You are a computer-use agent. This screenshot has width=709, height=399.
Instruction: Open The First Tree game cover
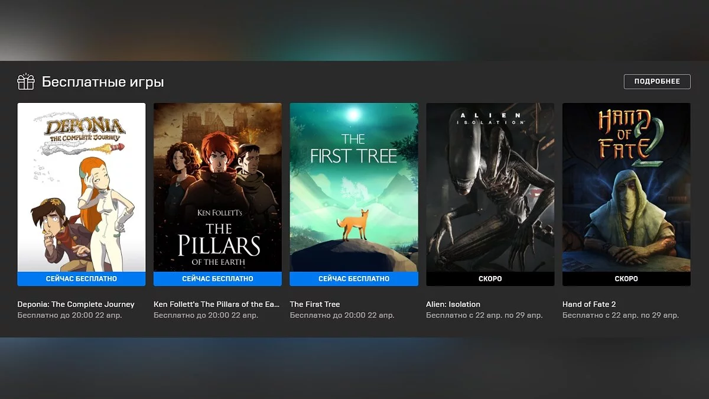click(x=354, y=187)
